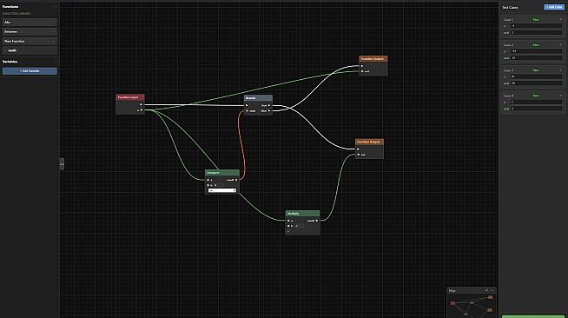This screenshot has height=318, width=568.
Task: Click the Map panel expand icon
Action: pyautogui.click(x=486, y=290)
